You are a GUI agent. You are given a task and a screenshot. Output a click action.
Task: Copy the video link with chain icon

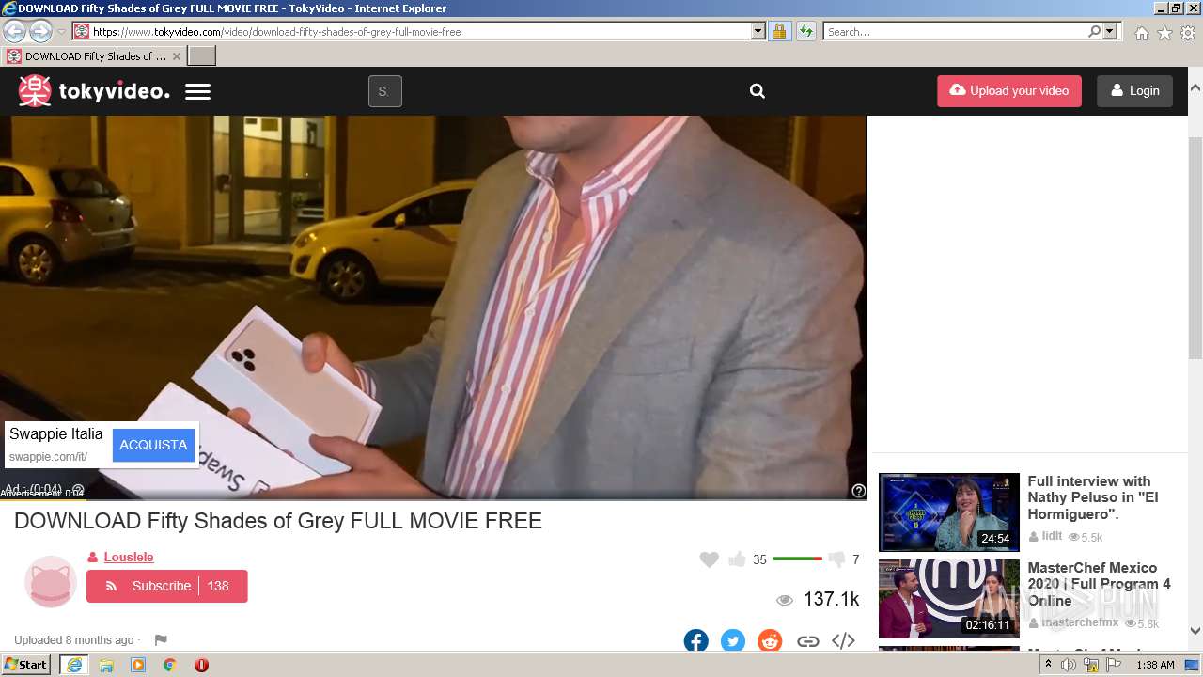click(808, 641)
